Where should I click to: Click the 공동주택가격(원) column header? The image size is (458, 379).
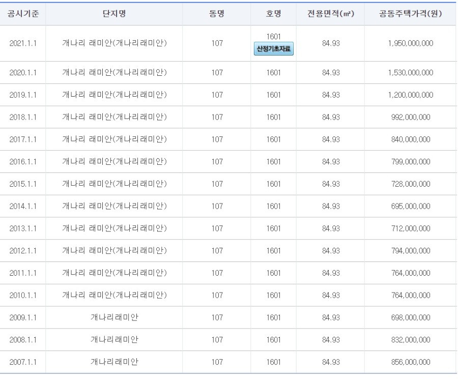coord(410,14)
